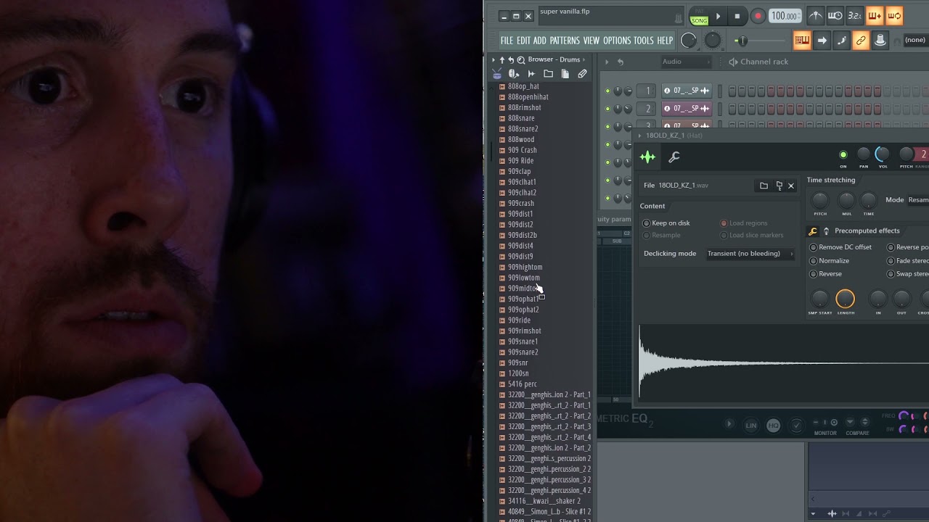
Task: Click the checkmark button in Parametric EQ 2
Action: click(796, 426)
